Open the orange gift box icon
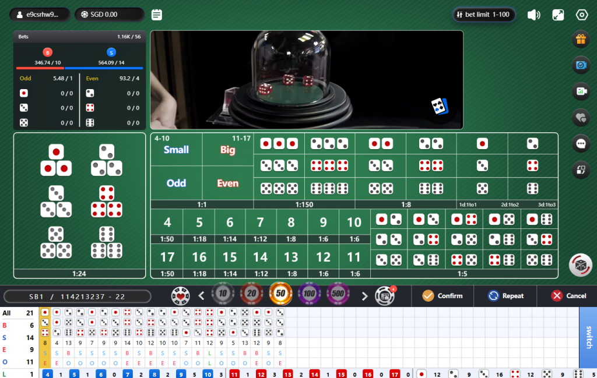 click(x=581, y=39)
